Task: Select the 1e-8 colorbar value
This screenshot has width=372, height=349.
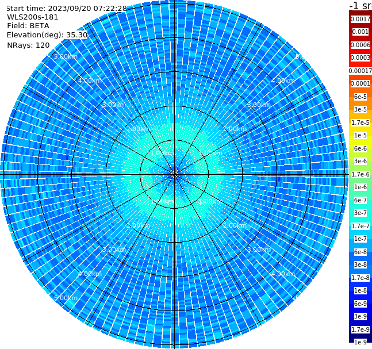Action: (361, 290)
